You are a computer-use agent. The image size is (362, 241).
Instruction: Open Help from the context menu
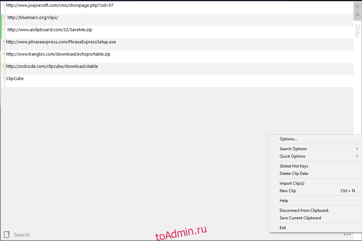pyautogui.click(x=315, y=201)
